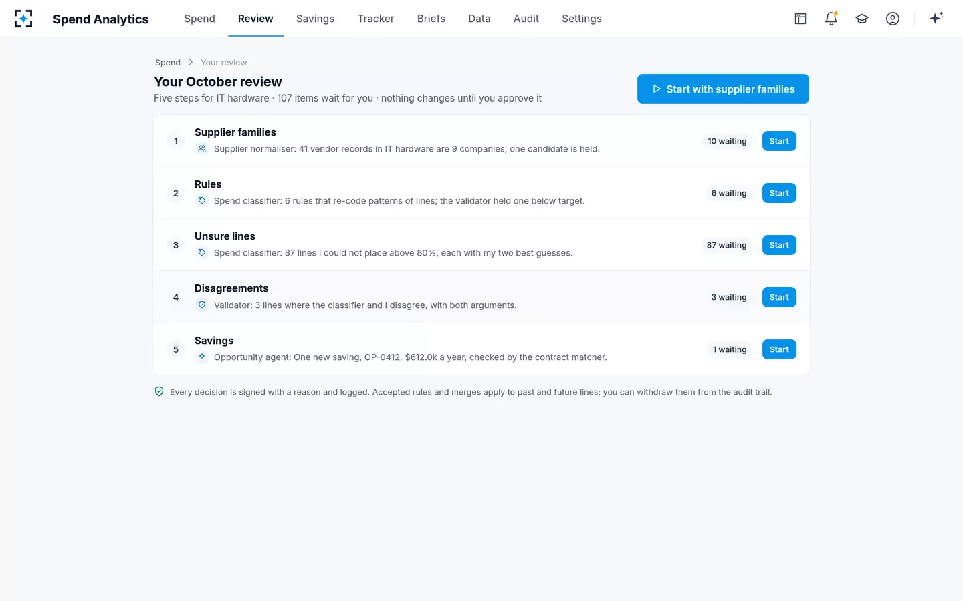Click the Supplier normaliser agent icon

[202, 149]
